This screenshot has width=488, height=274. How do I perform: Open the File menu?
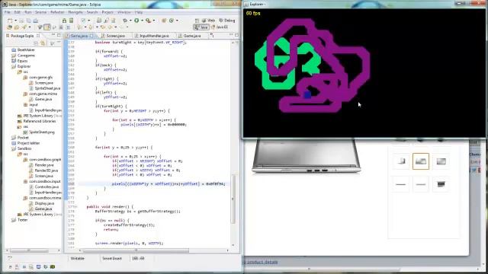(8, 12)
